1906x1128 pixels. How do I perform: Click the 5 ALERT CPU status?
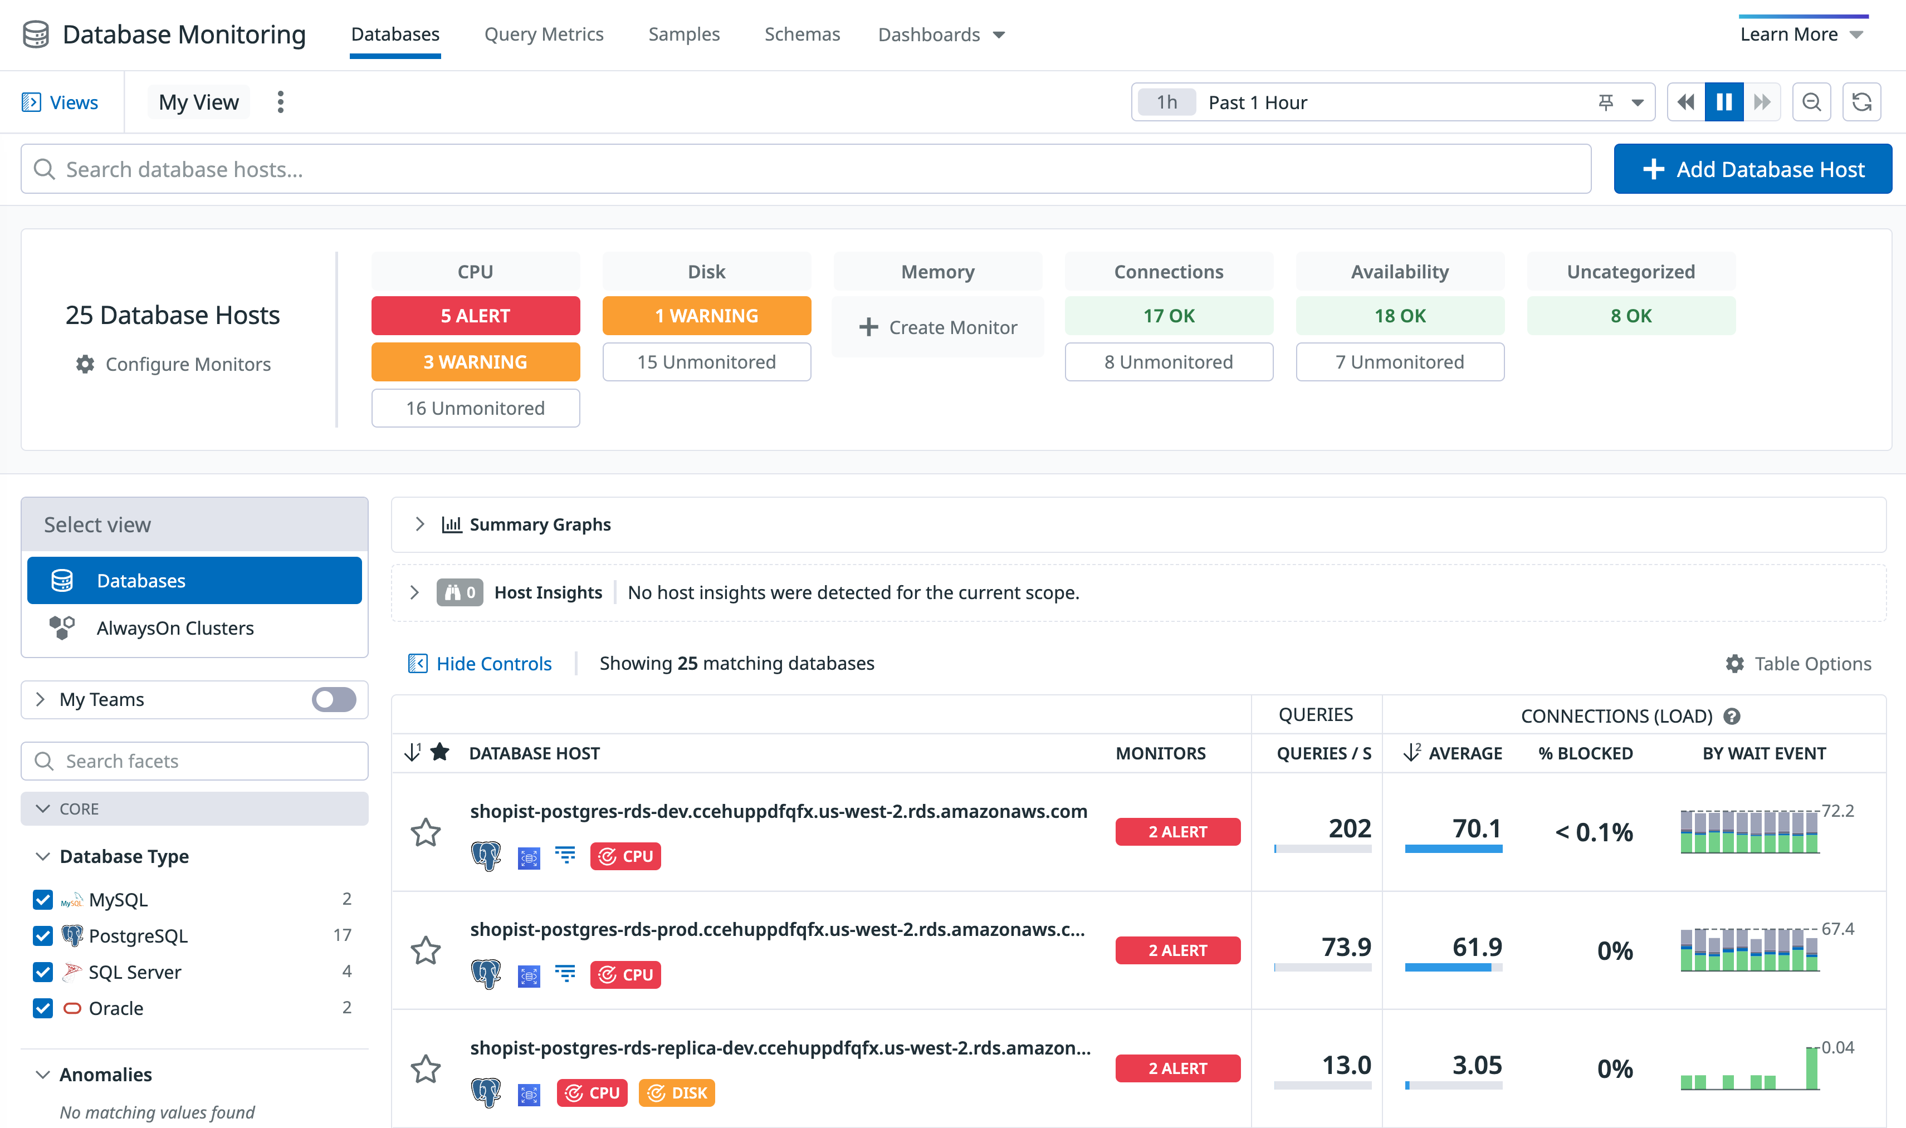(x=476, y=316)
